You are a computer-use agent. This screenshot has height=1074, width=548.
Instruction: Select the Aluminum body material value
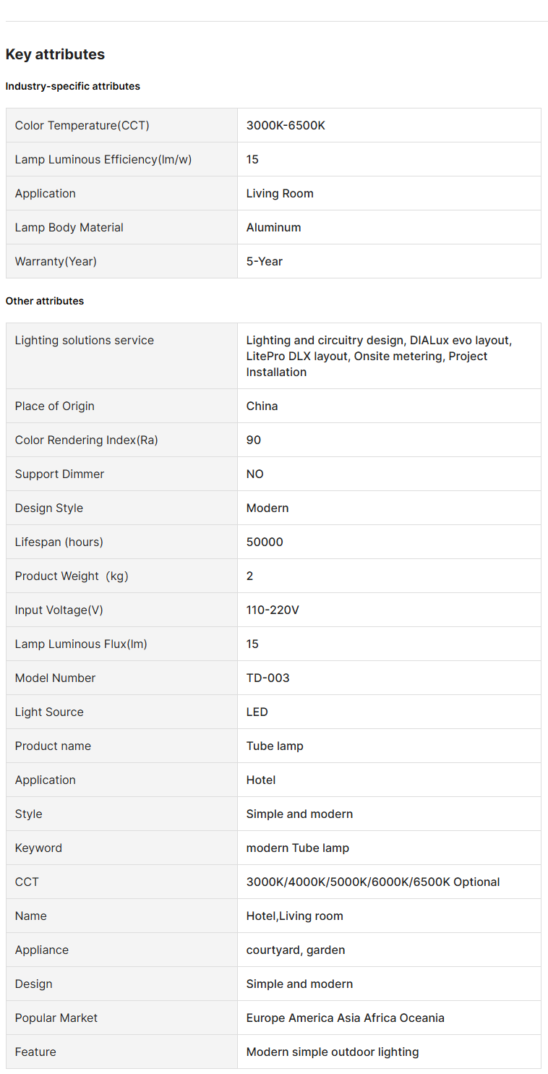pos(273,227)
